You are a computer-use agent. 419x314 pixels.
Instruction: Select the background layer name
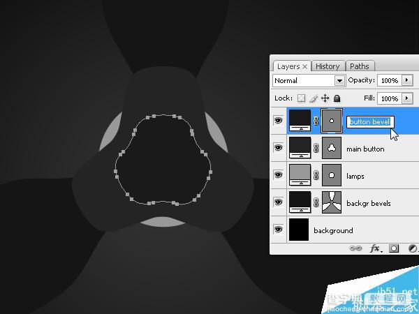coord(333,231)
